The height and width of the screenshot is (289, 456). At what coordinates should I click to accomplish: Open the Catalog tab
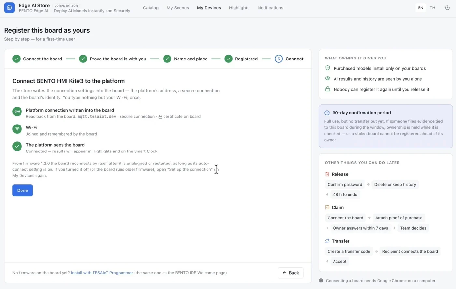coord(151,8)
